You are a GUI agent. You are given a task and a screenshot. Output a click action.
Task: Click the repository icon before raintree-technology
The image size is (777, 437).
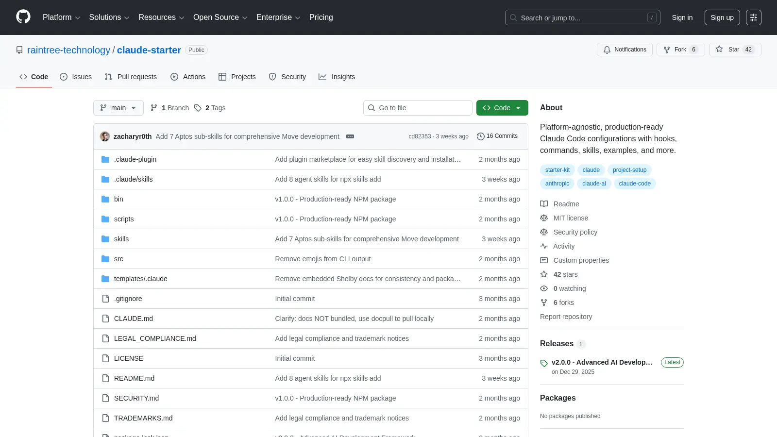pyautogui.click(x=19, y=50)
